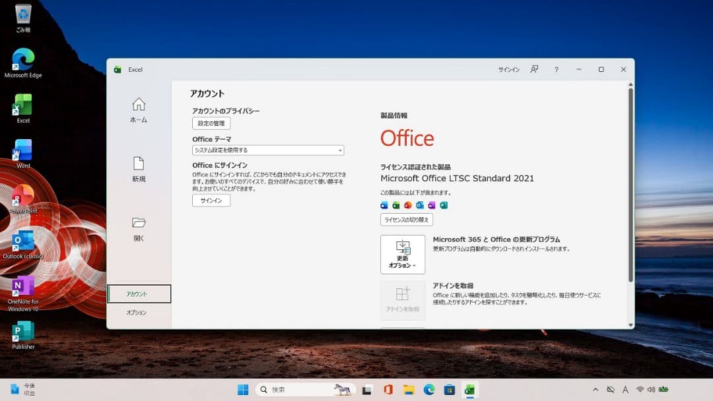
Task: Open the オプション menu item
Action: click(x=139, y=313)
